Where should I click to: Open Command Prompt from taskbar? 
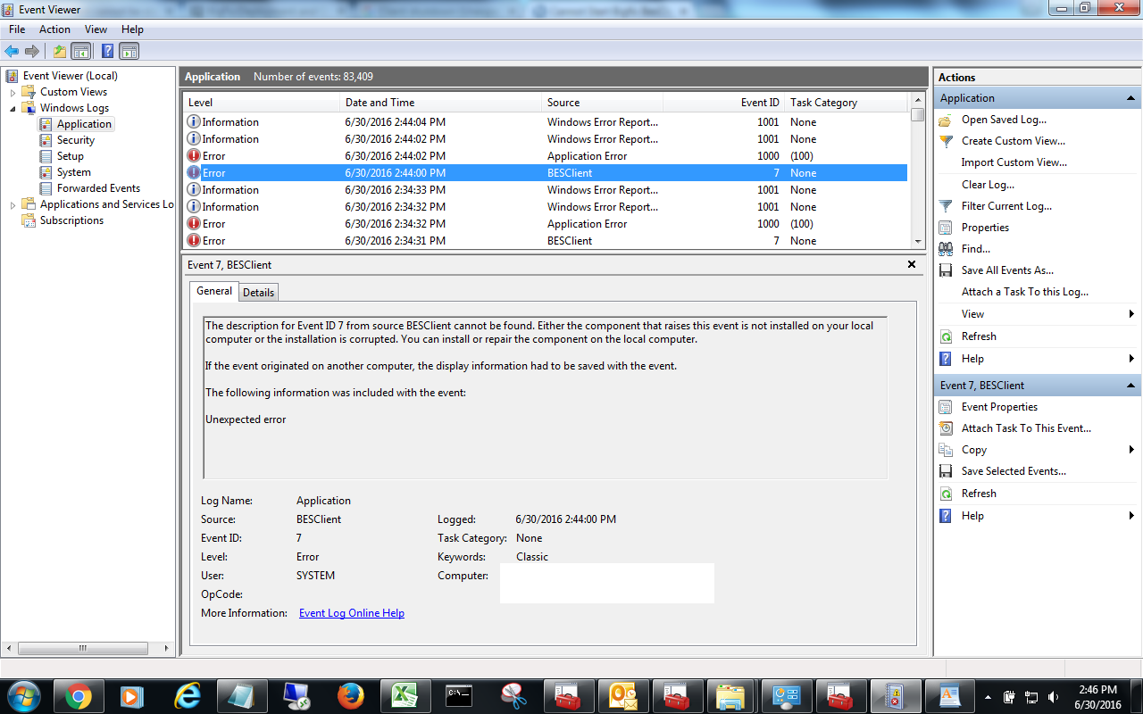[459, 696]
